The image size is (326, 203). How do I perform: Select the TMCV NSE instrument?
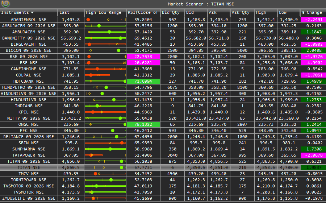pyautogui.click(x=29, y=174)
